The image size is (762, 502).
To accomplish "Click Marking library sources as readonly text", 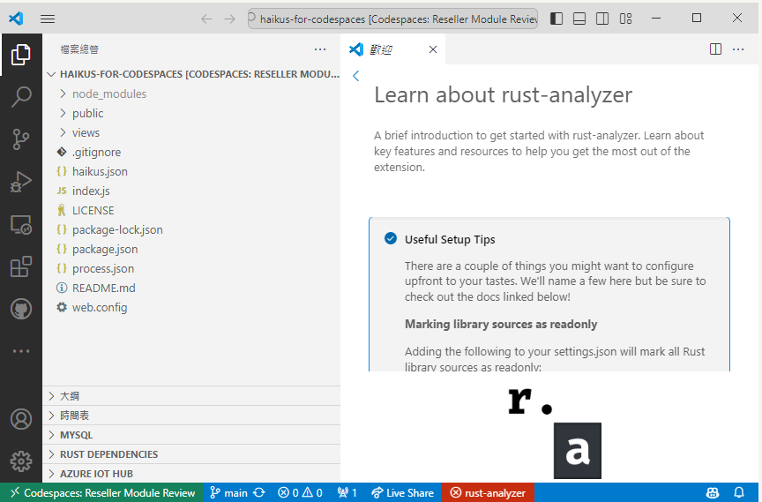I will pos(501,324).
